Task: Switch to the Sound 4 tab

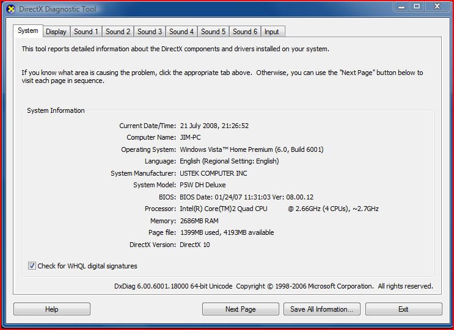Action: 181,32
